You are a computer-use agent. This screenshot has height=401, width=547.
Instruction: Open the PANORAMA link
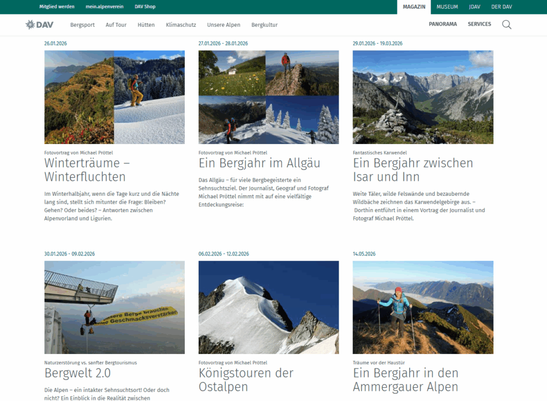442,24
